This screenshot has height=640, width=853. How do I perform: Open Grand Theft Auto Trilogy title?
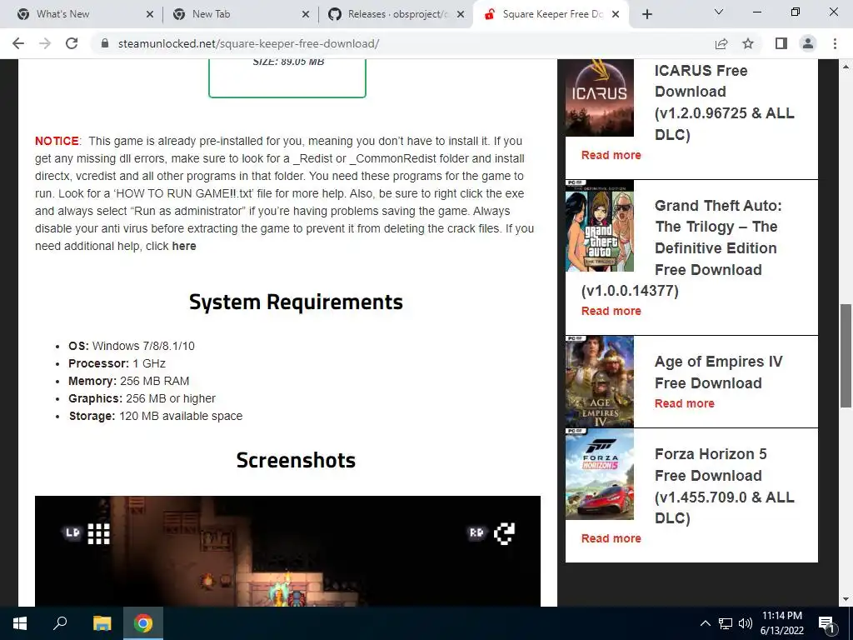682,247
